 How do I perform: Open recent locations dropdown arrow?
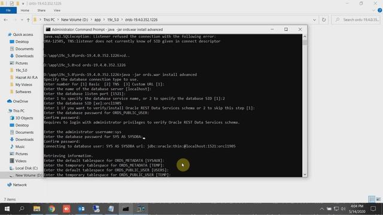[x=22, y=20]
